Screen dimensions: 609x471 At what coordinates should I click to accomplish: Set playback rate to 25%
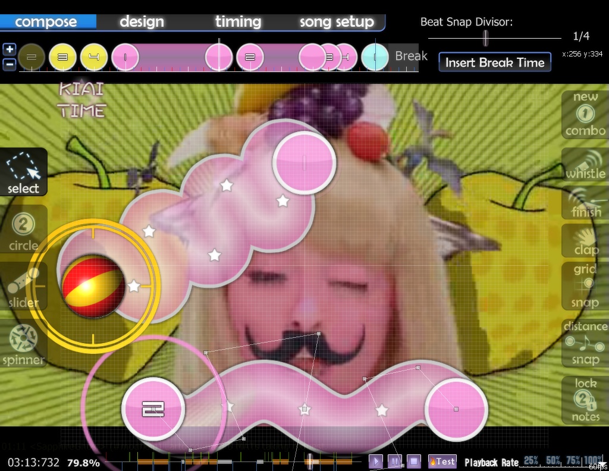click(530, 460)
